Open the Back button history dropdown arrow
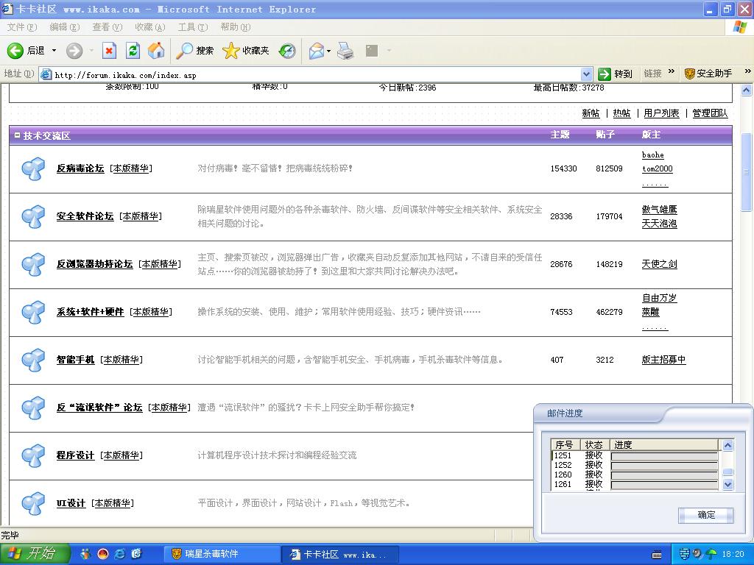The height and width of the screenshot is (565, 754). pyautogui.click(x=54, y=51)
